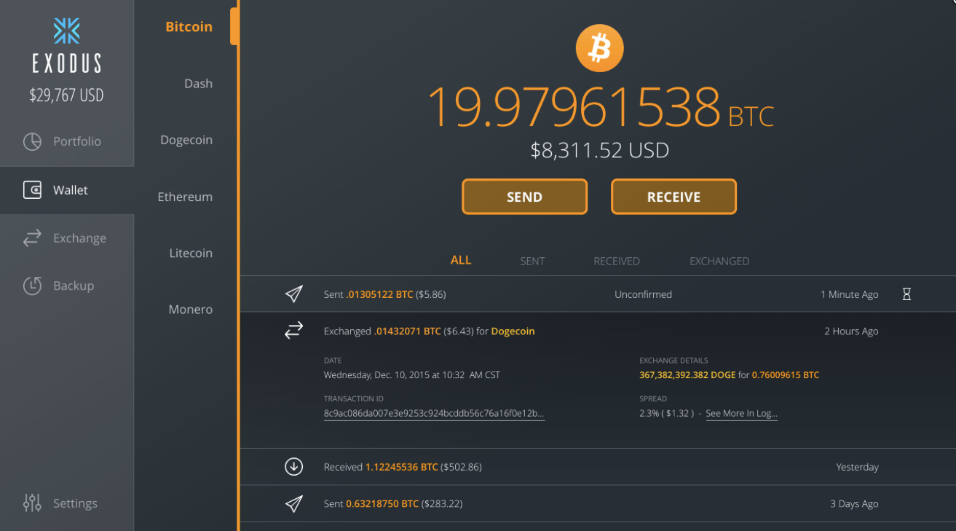The width and height of the screenshot is (956, 531).
Task: Filter transactions by EXCHANGED
Action: 719,261
